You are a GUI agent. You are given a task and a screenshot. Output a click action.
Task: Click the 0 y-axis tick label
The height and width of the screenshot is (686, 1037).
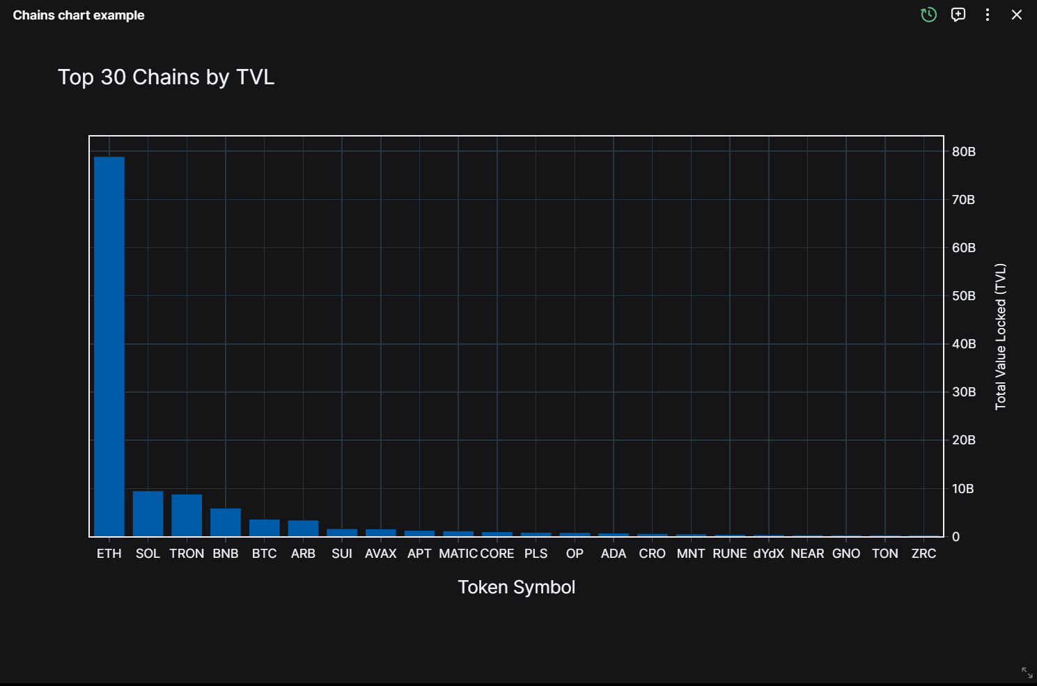[956, 537]
